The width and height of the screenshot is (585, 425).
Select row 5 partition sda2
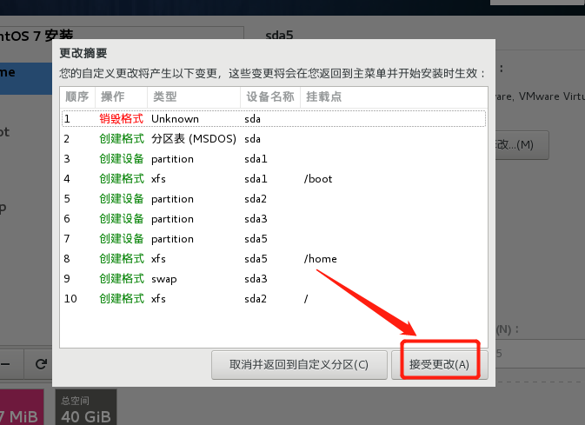tap(274, 199)
